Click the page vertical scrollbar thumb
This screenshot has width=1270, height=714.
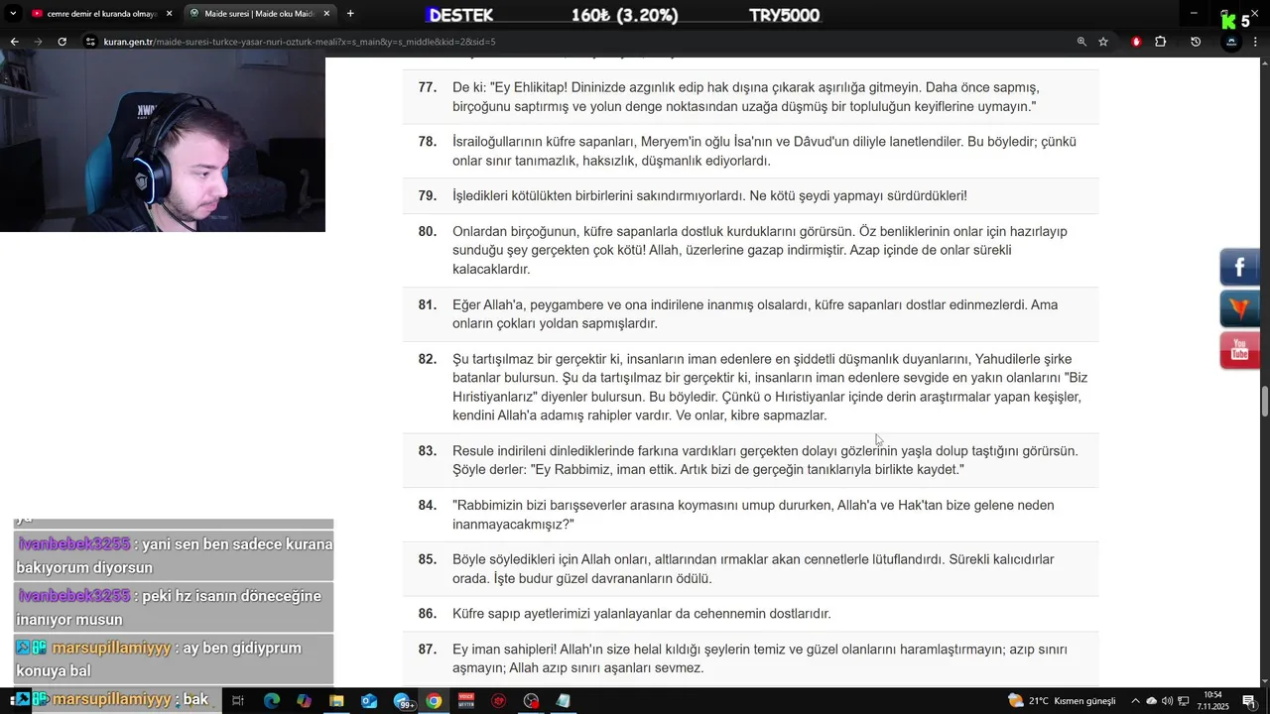coord(1265,403)
